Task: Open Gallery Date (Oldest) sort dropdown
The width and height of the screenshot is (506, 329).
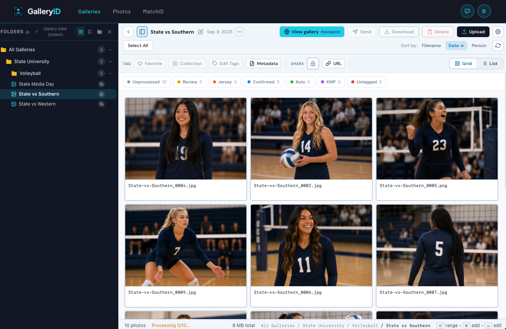Action: 55,32
